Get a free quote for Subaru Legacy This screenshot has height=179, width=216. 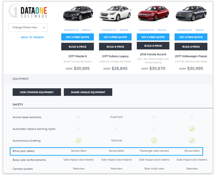click(x=115, y=37)
